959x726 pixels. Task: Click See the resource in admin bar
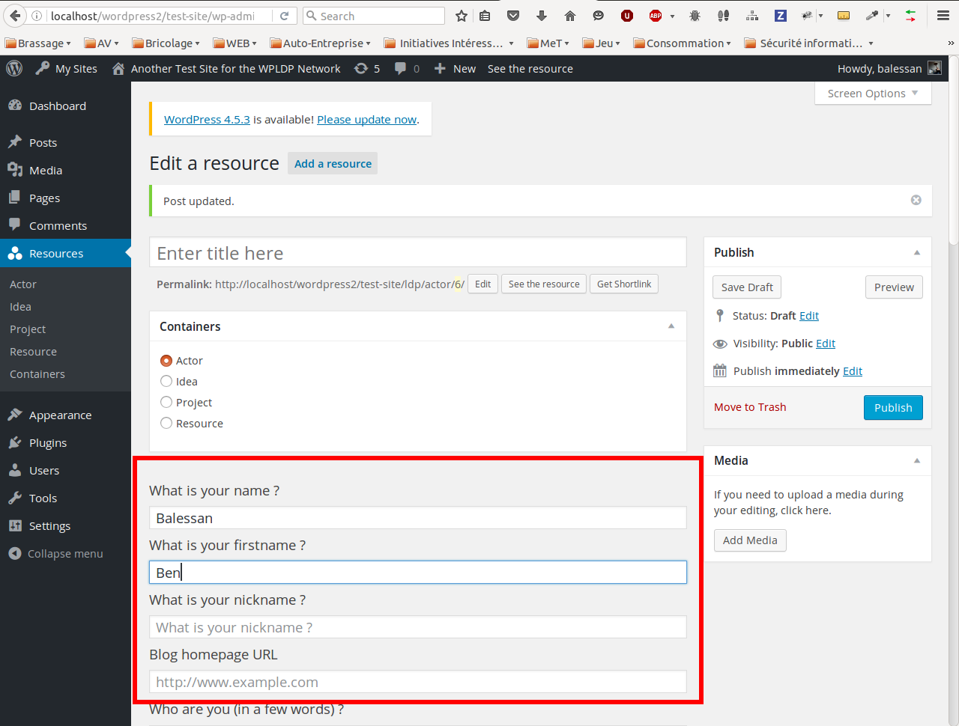tap(530, 68)
